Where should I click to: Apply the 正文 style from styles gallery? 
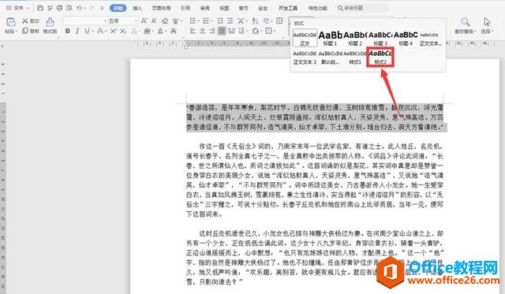(305, 39)
